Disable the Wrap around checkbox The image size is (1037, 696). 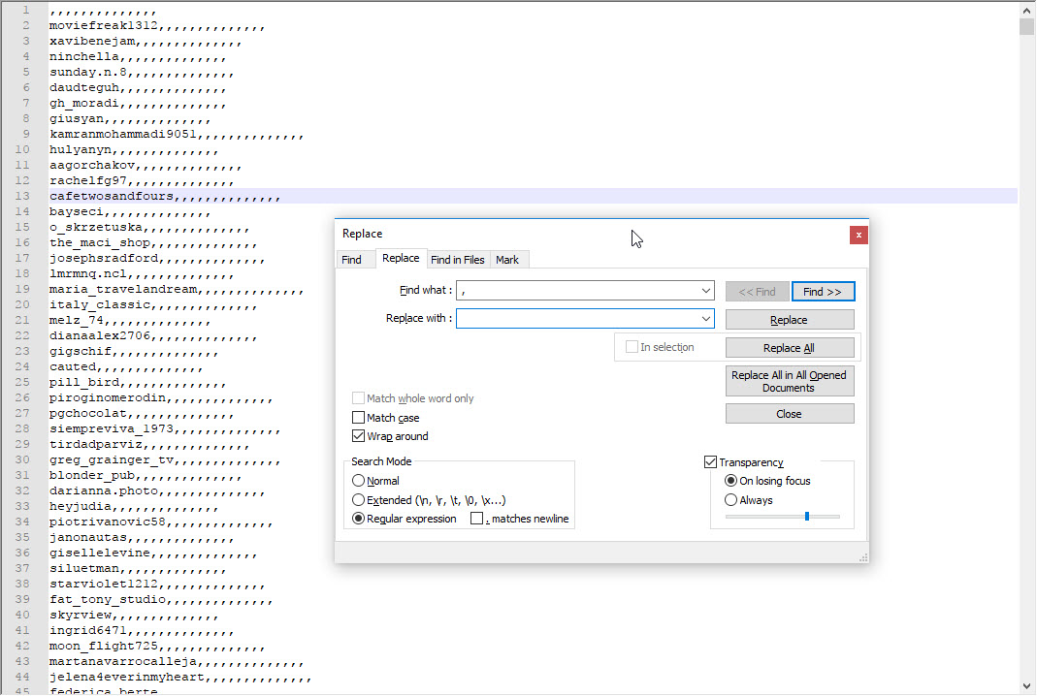tap(359, 435)
